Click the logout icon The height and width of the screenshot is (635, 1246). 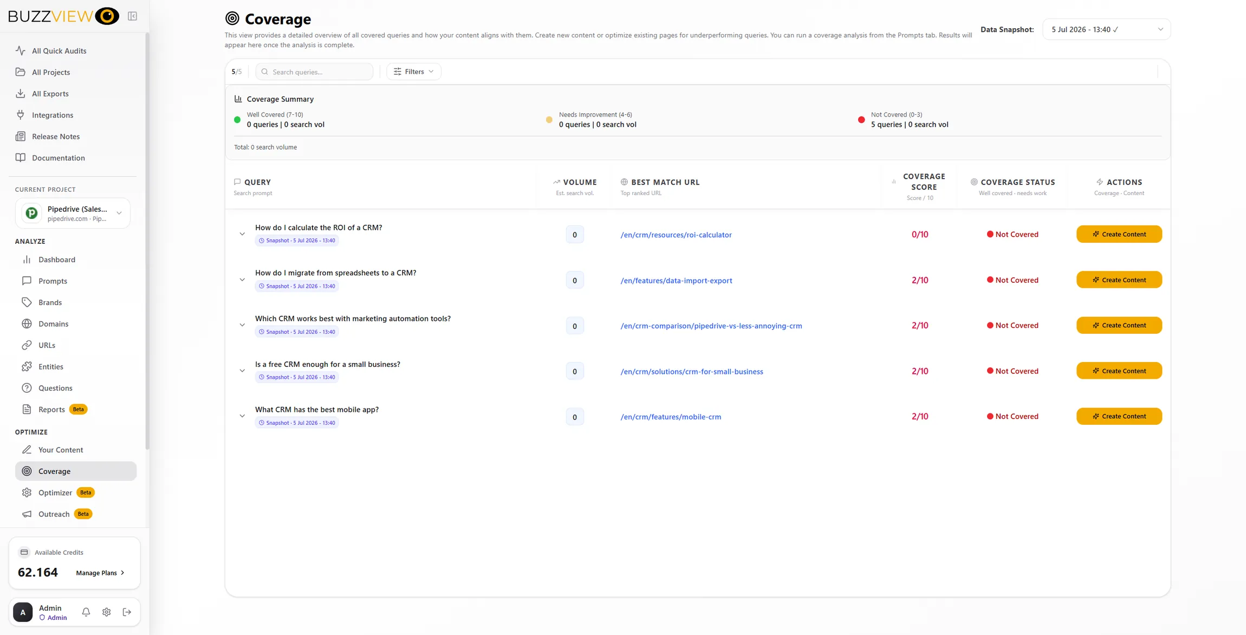pyautogui.click(x=127, y=612)
